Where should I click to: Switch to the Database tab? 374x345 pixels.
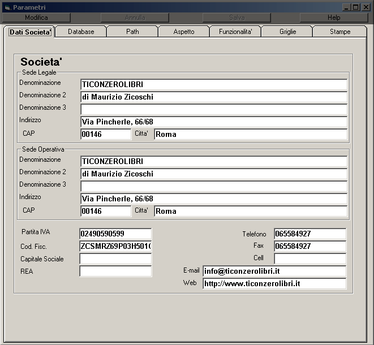click(x=81, y=32)
